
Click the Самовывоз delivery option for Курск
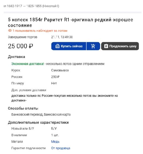(60, 70)
